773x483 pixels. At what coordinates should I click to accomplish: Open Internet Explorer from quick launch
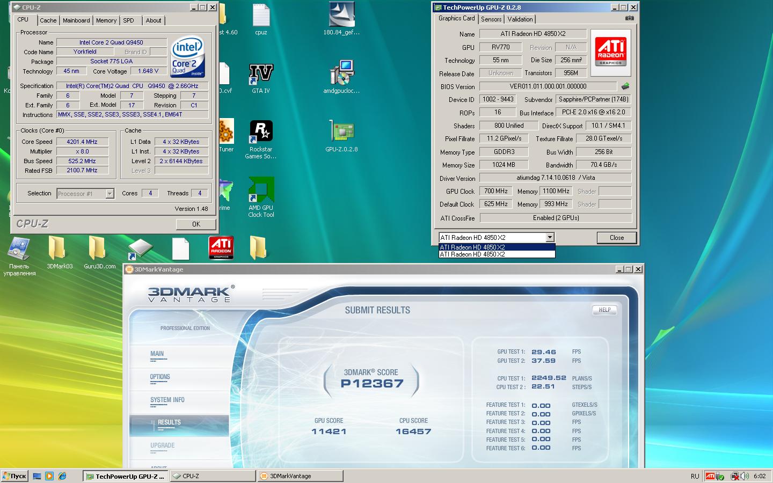point(62,476)
